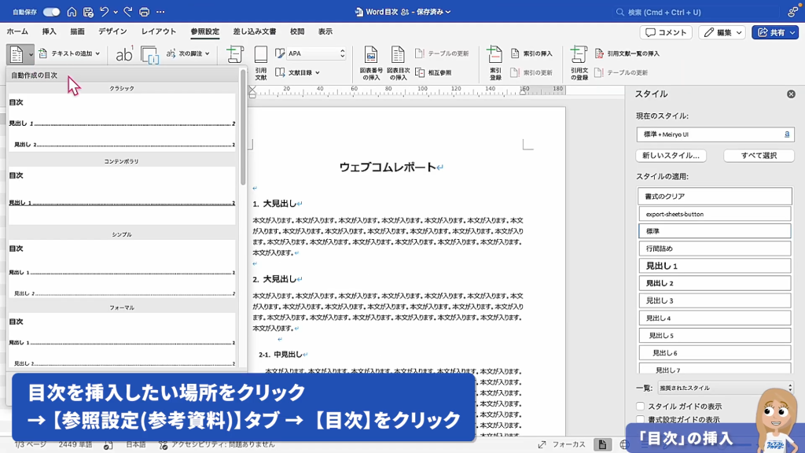Toggle the AutoSave (自動保存) switch
This screenshot has width=805, height=453.
51,12
